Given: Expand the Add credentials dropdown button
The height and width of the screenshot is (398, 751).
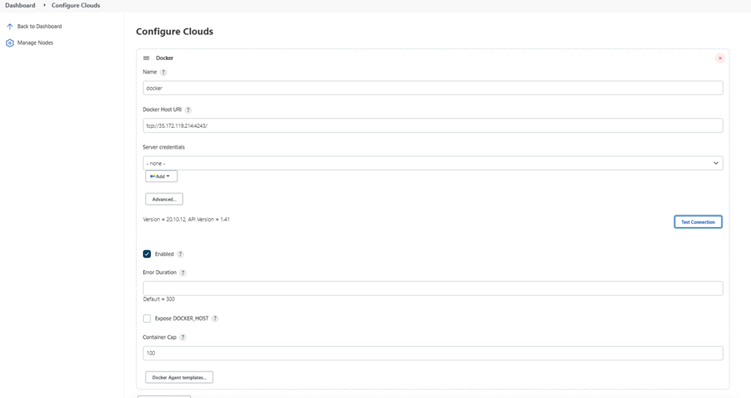Looking at the screenshot, I should 161,177.
